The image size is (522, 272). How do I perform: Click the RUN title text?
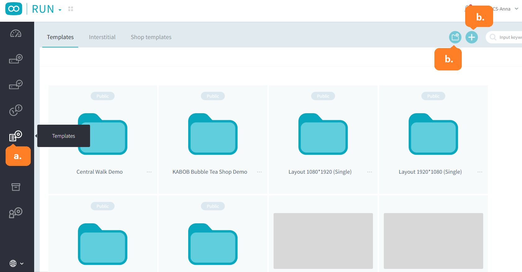pos(43,9)
